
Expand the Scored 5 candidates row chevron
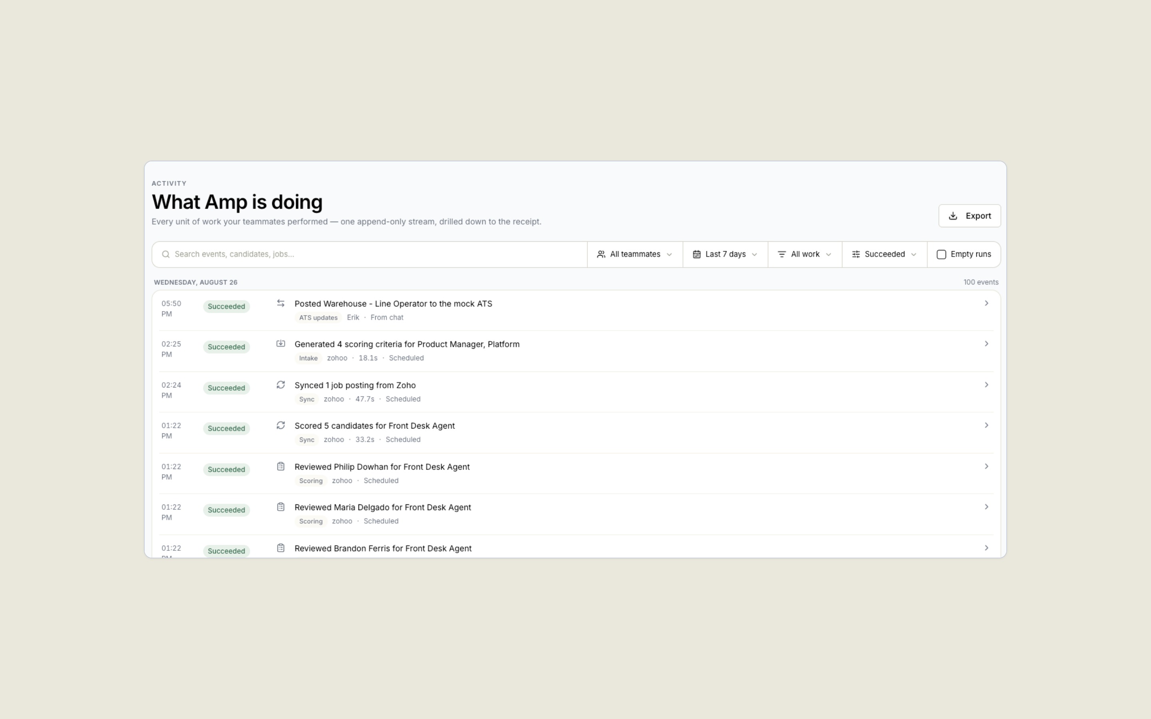pos(986,425)
